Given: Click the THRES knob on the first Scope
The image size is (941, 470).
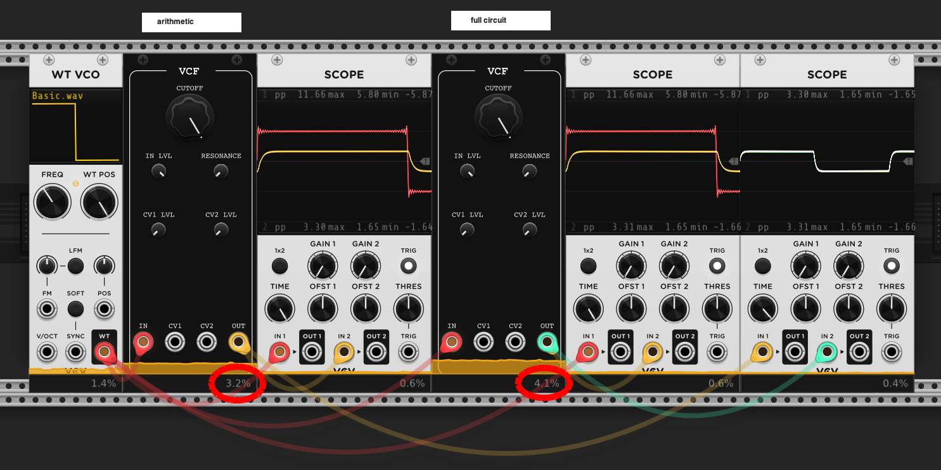Looking at the screenshot, I should click(409, 309).
